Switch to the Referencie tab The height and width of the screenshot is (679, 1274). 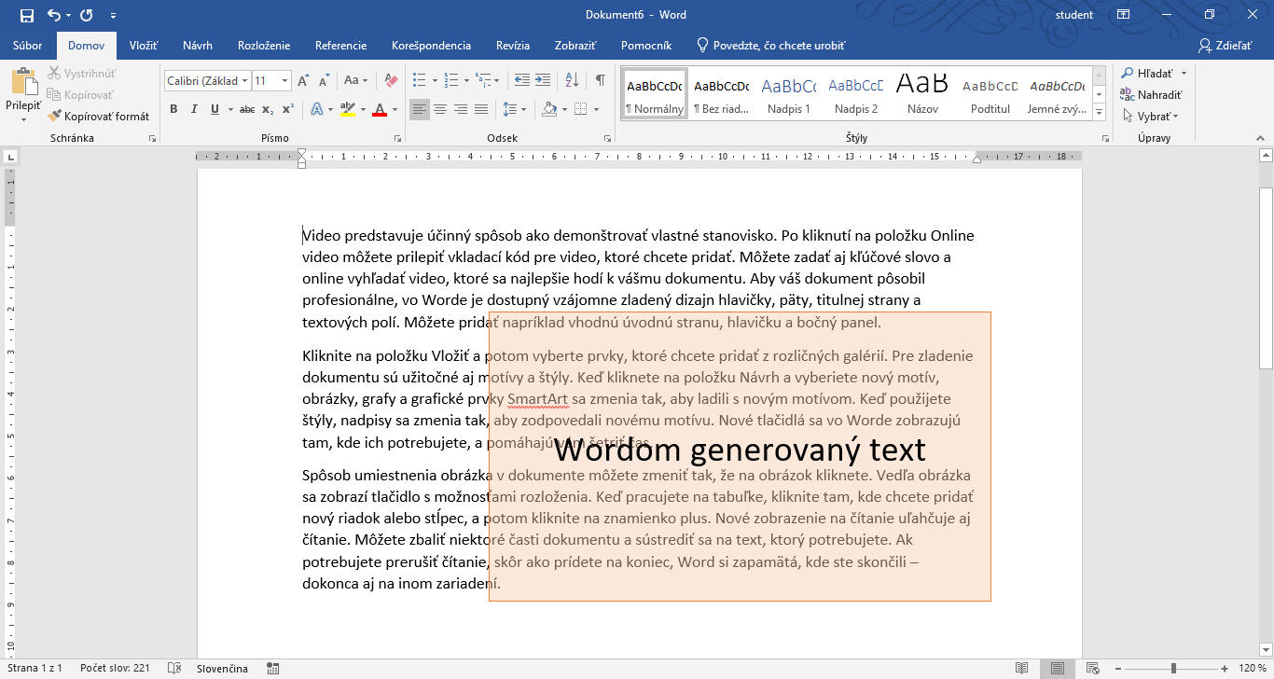tap(340, 46)
